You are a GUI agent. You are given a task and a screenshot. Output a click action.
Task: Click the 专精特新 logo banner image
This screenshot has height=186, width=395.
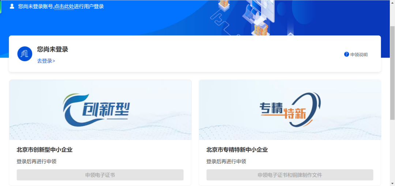pyautogui.click(x=290, y=110)
